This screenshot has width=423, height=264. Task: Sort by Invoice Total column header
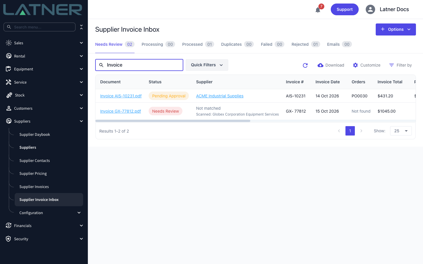point(390,82)
